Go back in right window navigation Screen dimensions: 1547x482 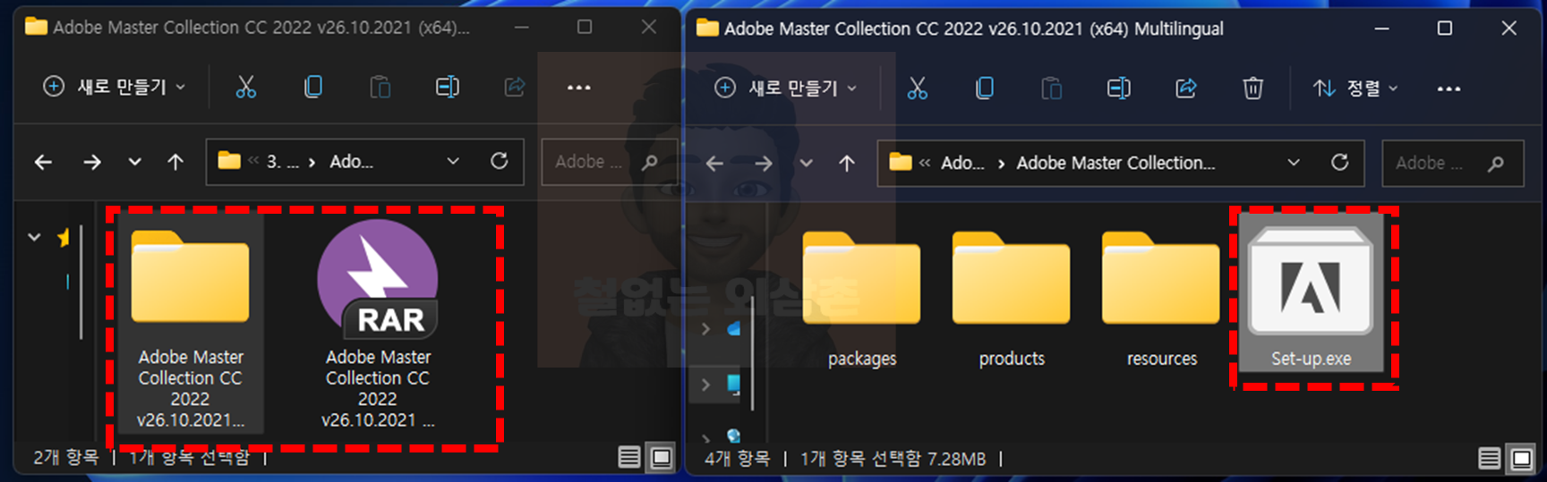point(714,164)
